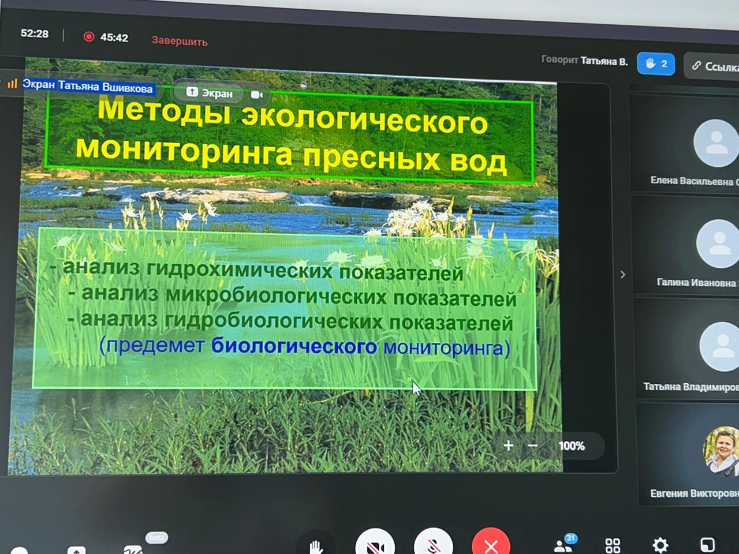Zoom out of shared screen with minus
The image size is (739, 554).
(x=532, y=446)
